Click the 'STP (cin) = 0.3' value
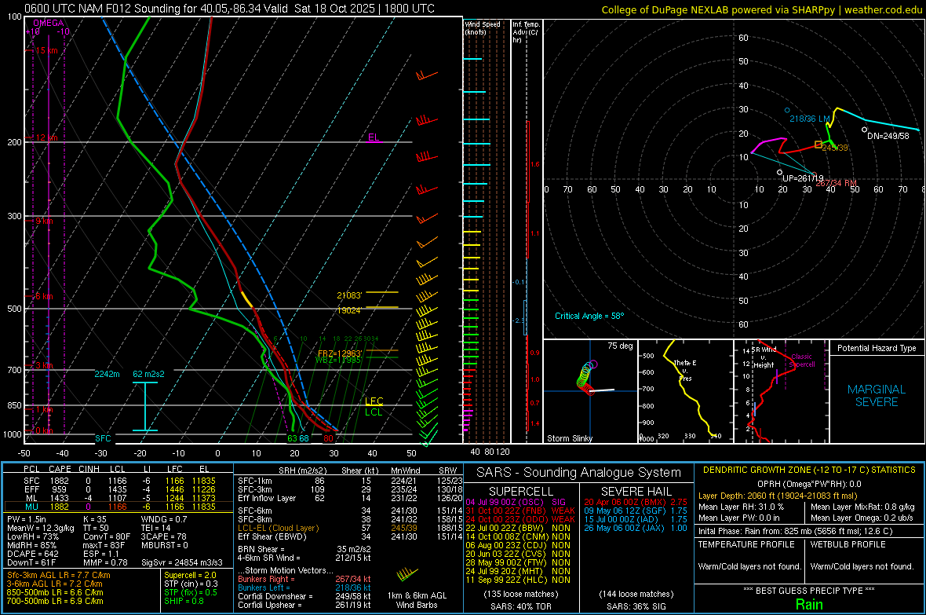Image resolution: width=926 pixels, height=615 pixels. tap(191, 584)
